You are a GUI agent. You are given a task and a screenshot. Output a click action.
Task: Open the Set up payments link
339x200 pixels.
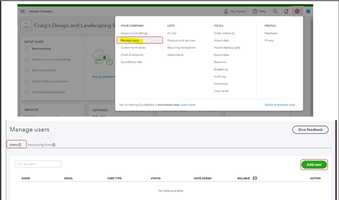point(104,77)
